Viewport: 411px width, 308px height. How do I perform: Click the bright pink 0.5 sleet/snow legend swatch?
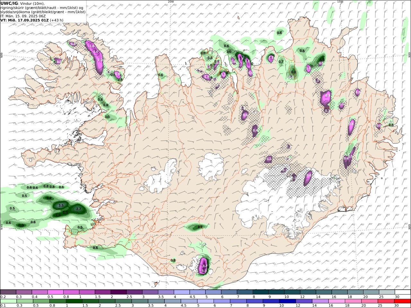click(55, 292)
